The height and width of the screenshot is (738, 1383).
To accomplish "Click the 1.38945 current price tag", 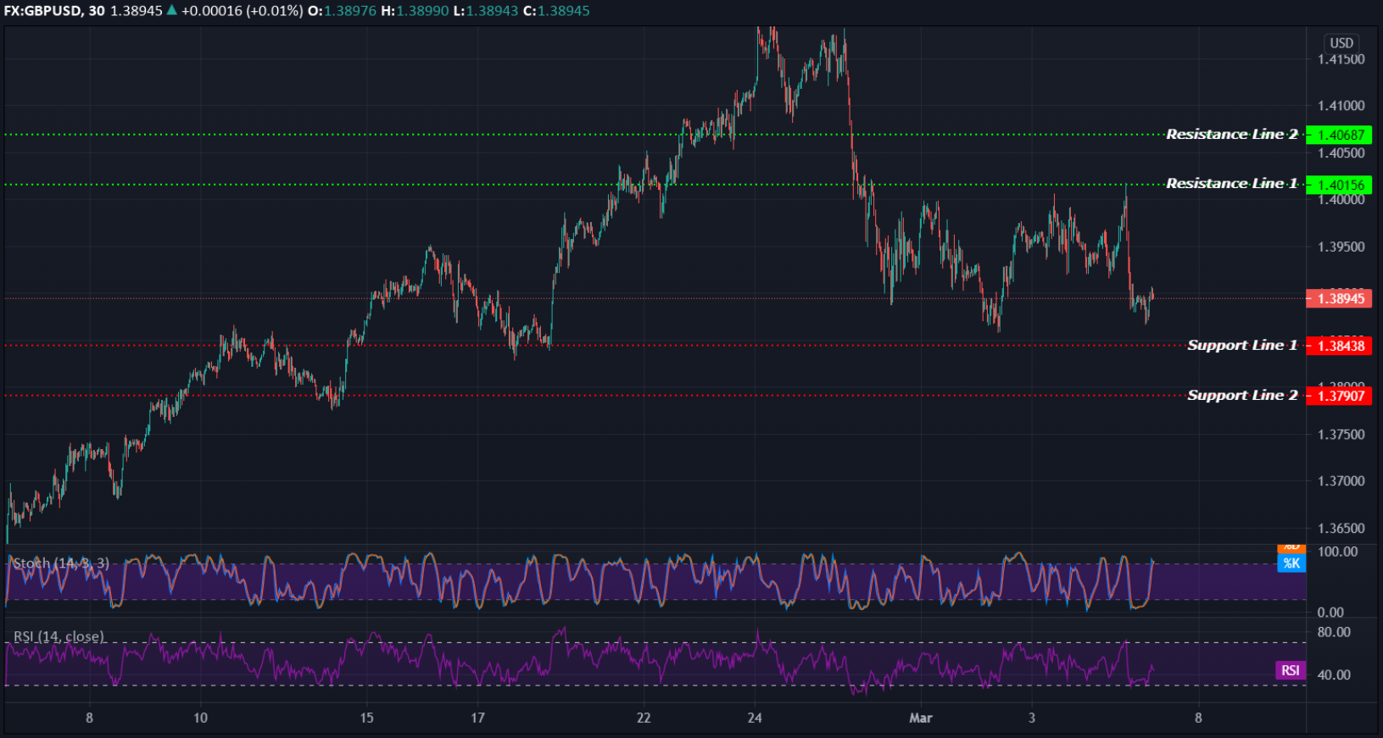I will [x=1339, y=298].
